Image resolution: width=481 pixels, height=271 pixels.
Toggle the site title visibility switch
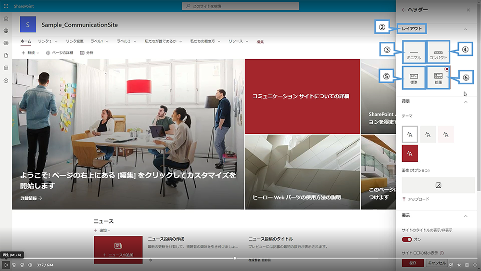point(407,239)
